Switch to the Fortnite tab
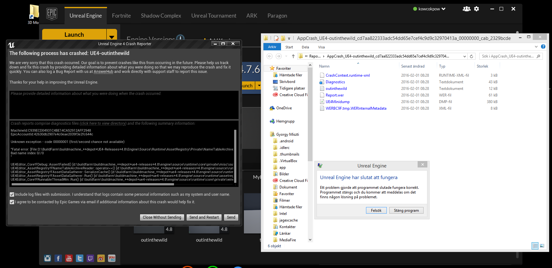 point(121,16)
